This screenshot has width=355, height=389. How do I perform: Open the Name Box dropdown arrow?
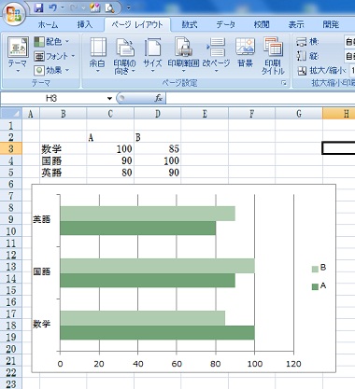click(x=109, y=99)
